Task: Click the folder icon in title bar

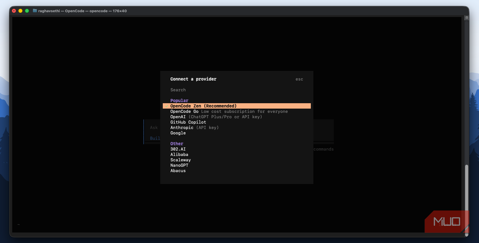Action: pos(35,11)
